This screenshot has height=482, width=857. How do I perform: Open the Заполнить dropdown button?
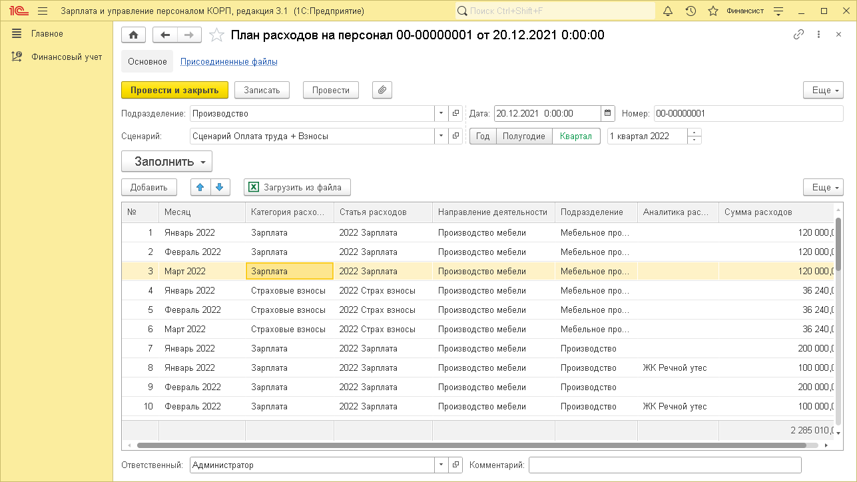pyautogui.click(x=166, y=162)
